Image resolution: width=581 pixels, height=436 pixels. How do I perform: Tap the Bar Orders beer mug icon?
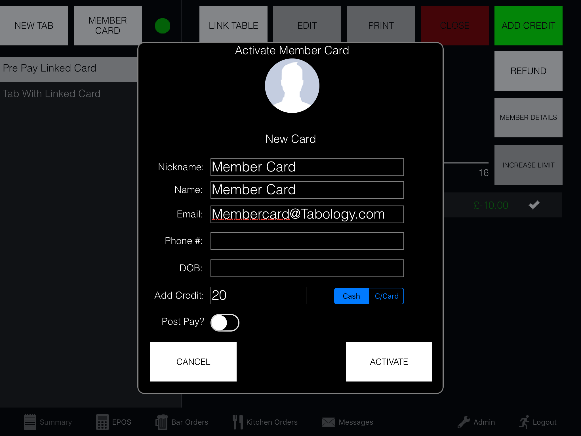[x=161, y=422]
